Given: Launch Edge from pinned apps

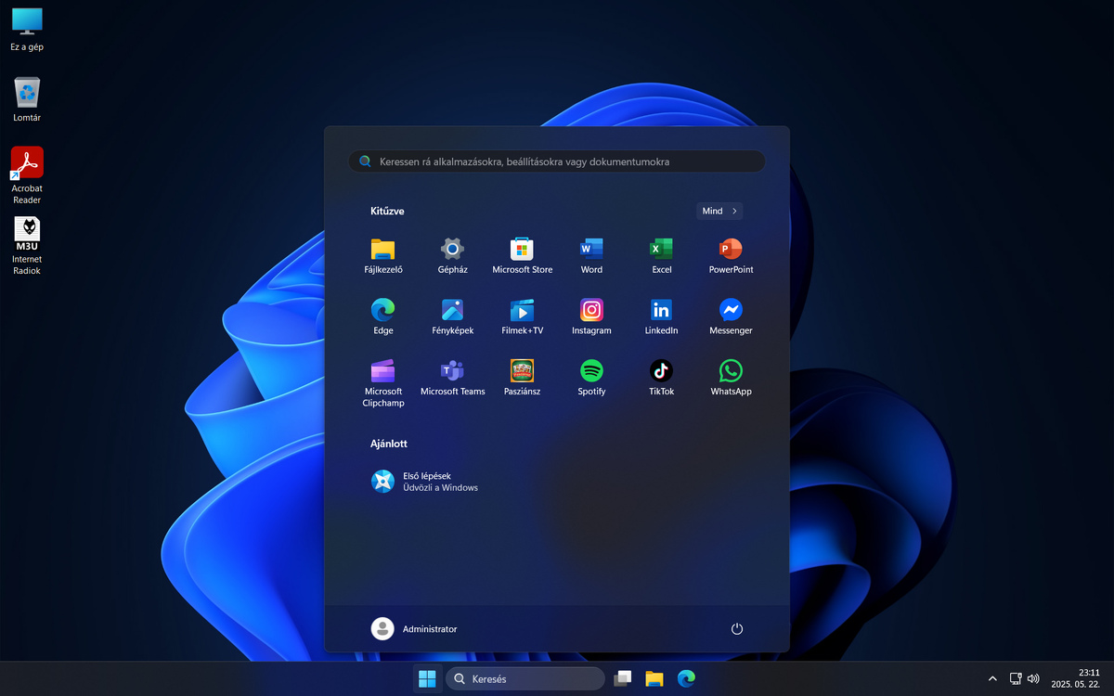Looking at the screenshot, I should click(x=382, y=316).
